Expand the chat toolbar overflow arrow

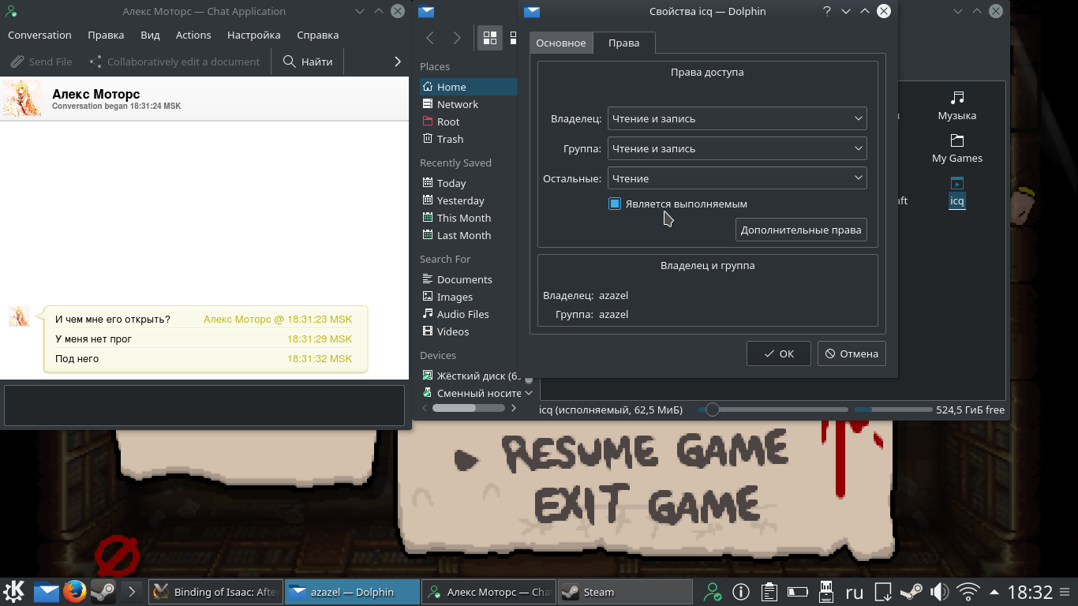(x=397, y=62)
